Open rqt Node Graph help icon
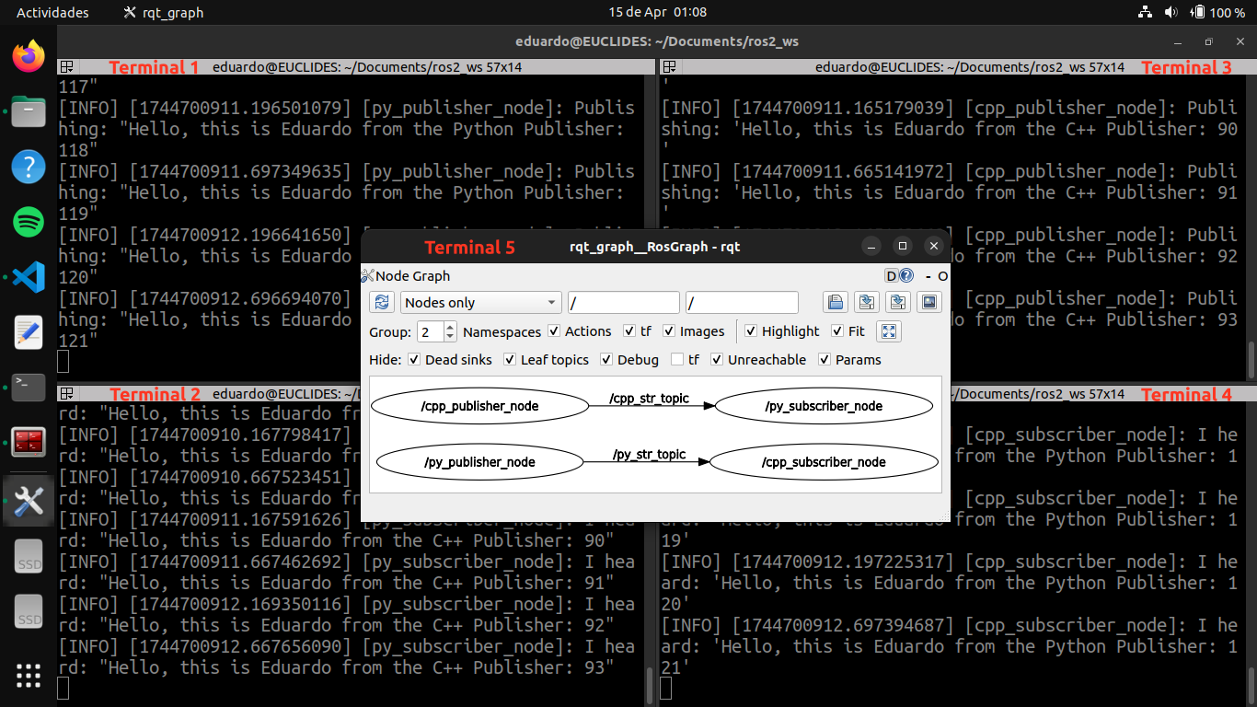Screen dimensions: 1257x707 pyautogui.click(x=906, y=275)
